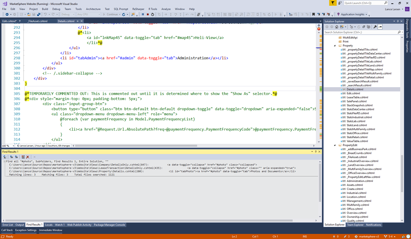Viewport: 411px width, 239px height.
Task: Open the Immediate Window tab
Action: click(x=51, y=230)
